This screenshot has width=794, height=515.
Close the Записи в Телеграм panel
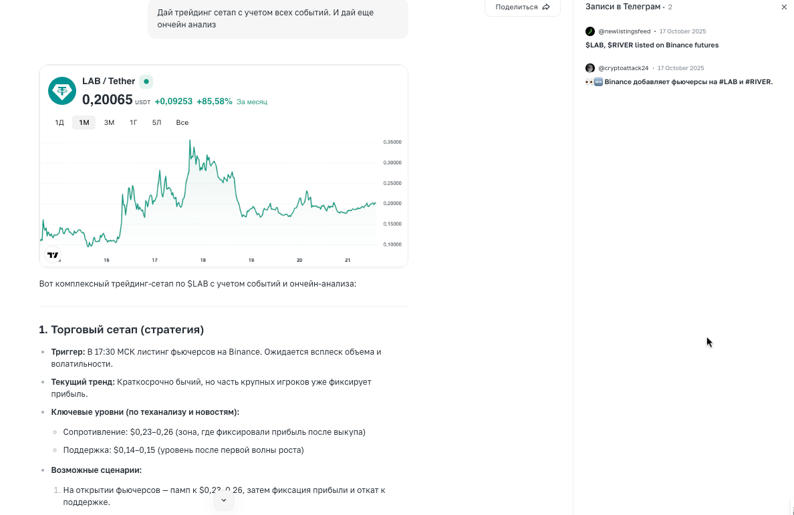(x=784, y=7)
